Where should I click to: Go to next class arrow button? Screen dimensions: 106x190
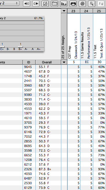(36, 3)
